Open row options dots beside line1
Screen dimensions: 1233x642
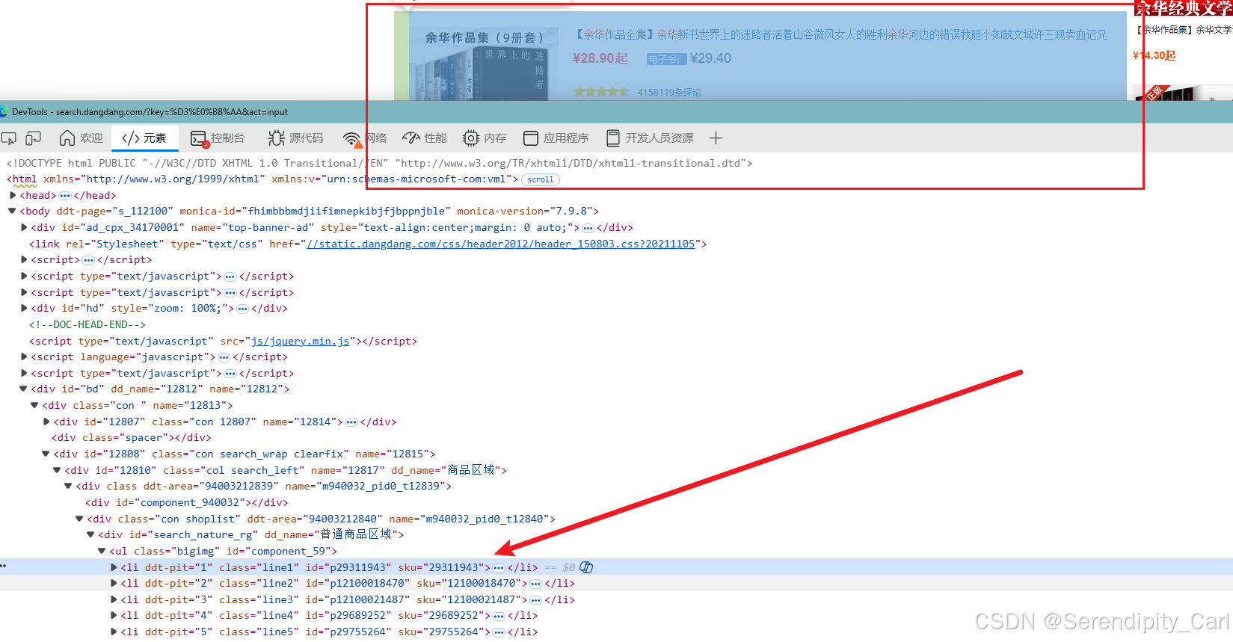[3, 566]
